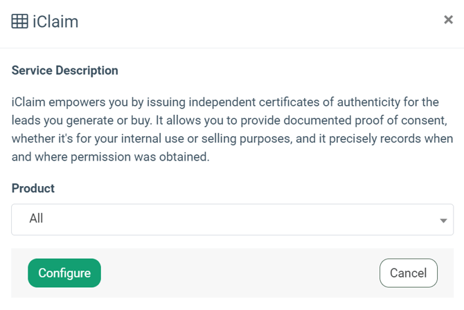Click the table grid logo in the header
Image resolution: width=464 pixels, height=310 pixels.
19,21
